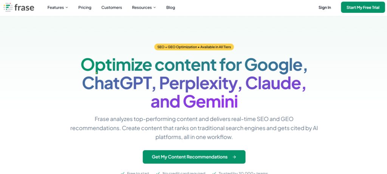Image resolution: width=387 pixels, height=174 pixels.
Task: Click the arrow icon in the green CTA button
Action: pos(234,157)
